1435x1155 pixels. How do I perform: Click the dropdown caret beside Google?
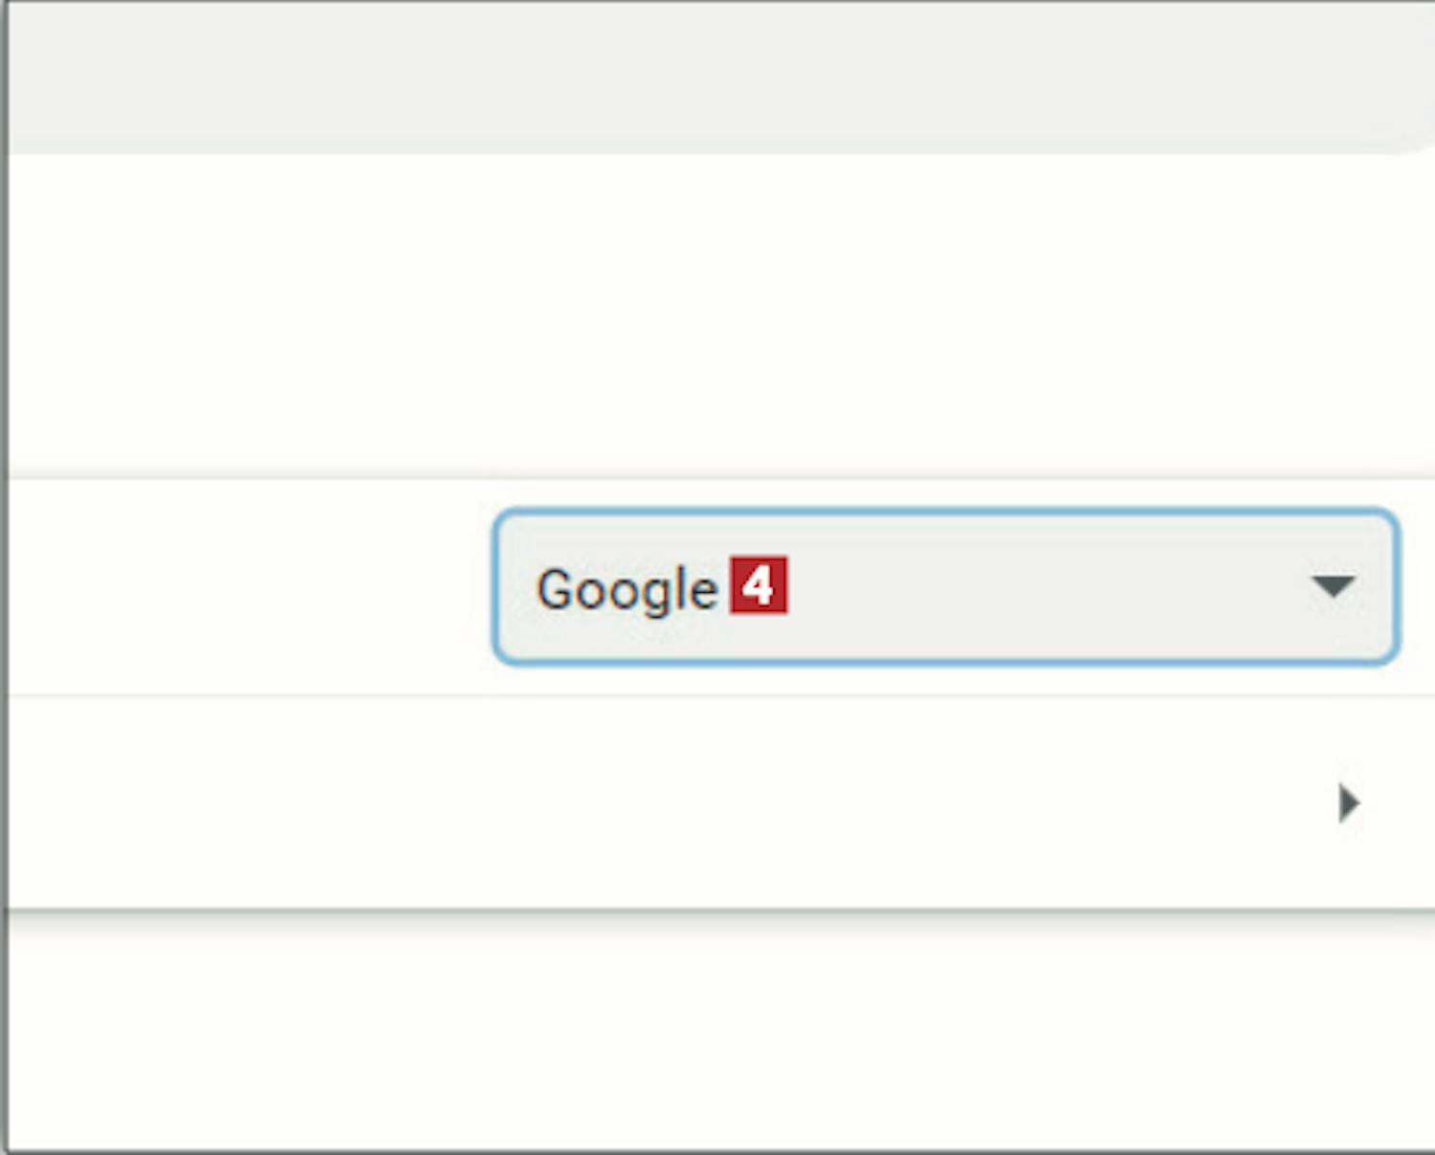tap(1333, 585)
